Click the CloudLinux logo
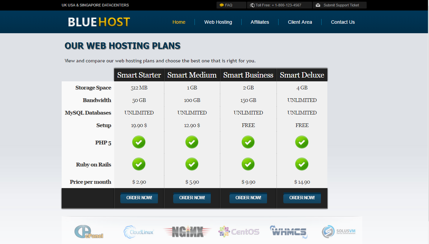429x244 pixels. [x=139, y=232]
